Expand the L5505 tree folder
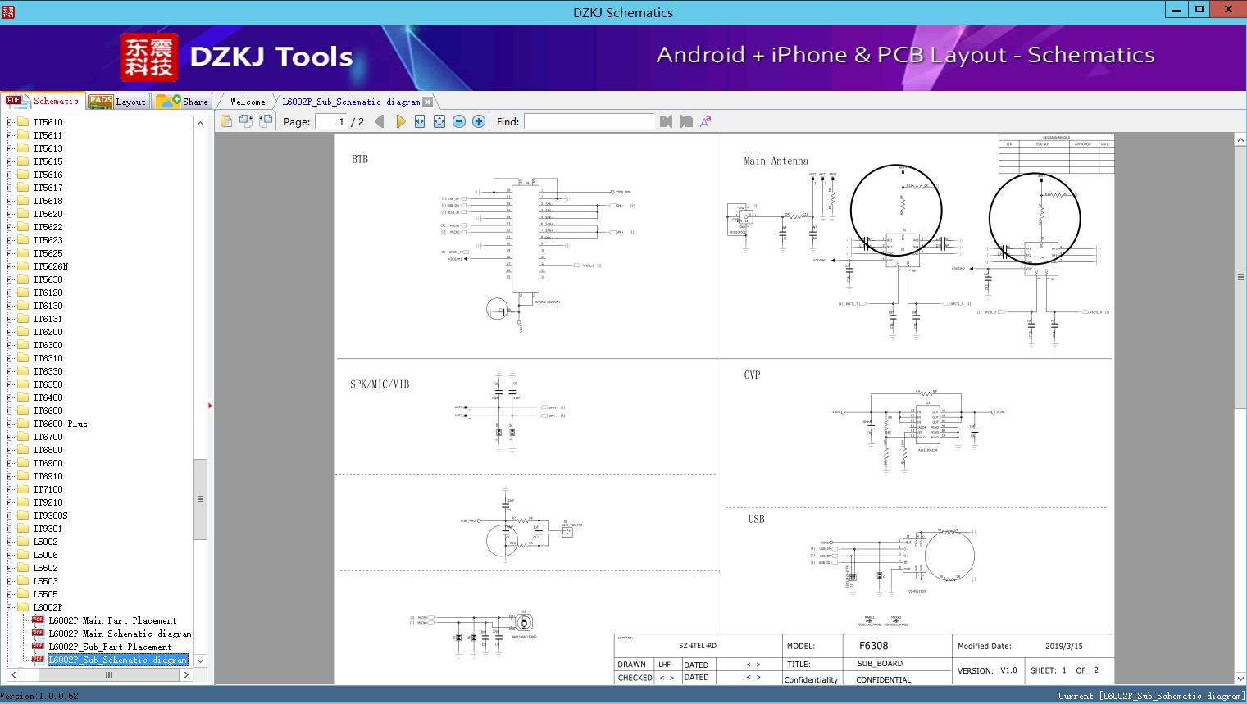The height and width of the screenshot is (704, 1247). 9,594
